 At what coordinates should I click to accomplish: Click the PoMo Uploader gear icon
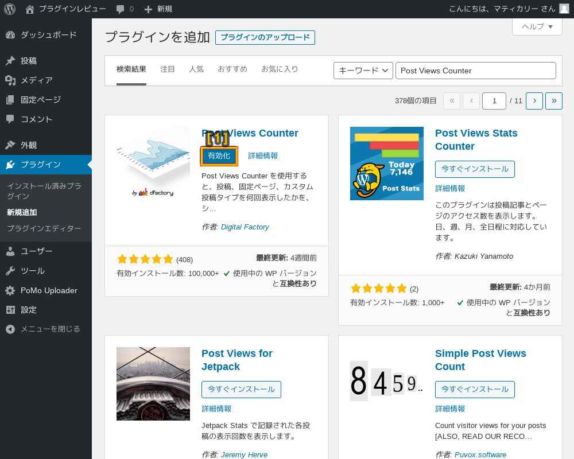10,290
